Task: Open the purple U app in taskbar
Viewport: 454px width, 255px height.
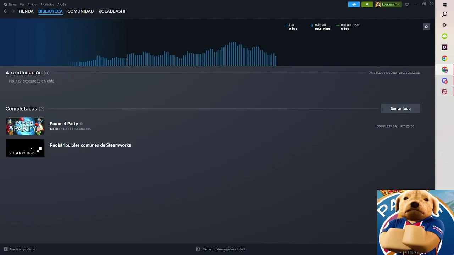Action: (444, 47)
